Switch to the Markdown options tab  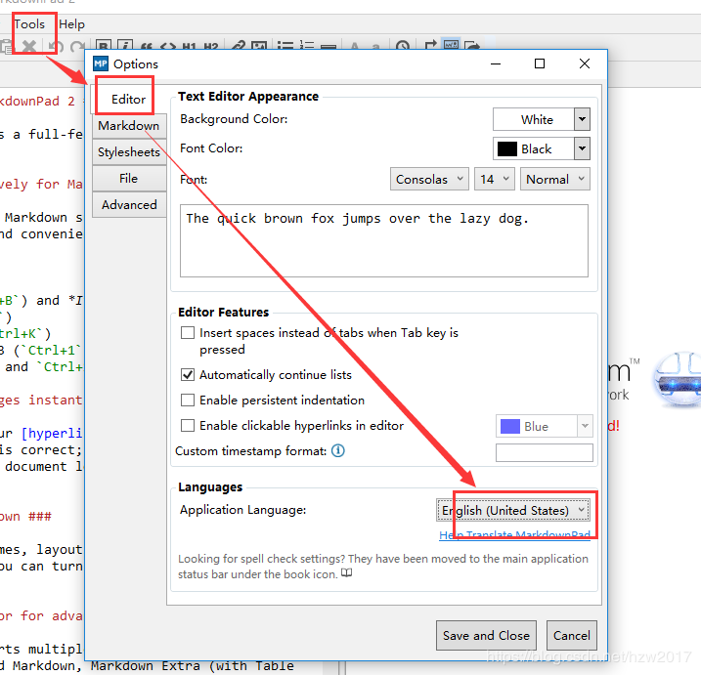pyautogui.click(x=128, y=126)
